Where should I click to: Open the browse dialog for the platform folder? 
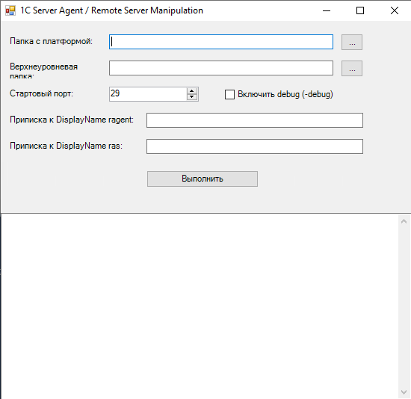coord(352,42)
